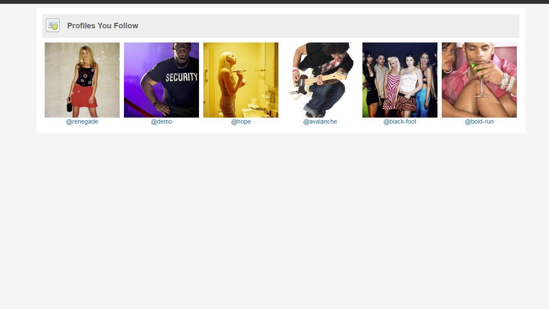This screenshot has height=309, width=549.
Task: Click the "Profiles You Follow" heading text
Action: [x=103, y=26]
